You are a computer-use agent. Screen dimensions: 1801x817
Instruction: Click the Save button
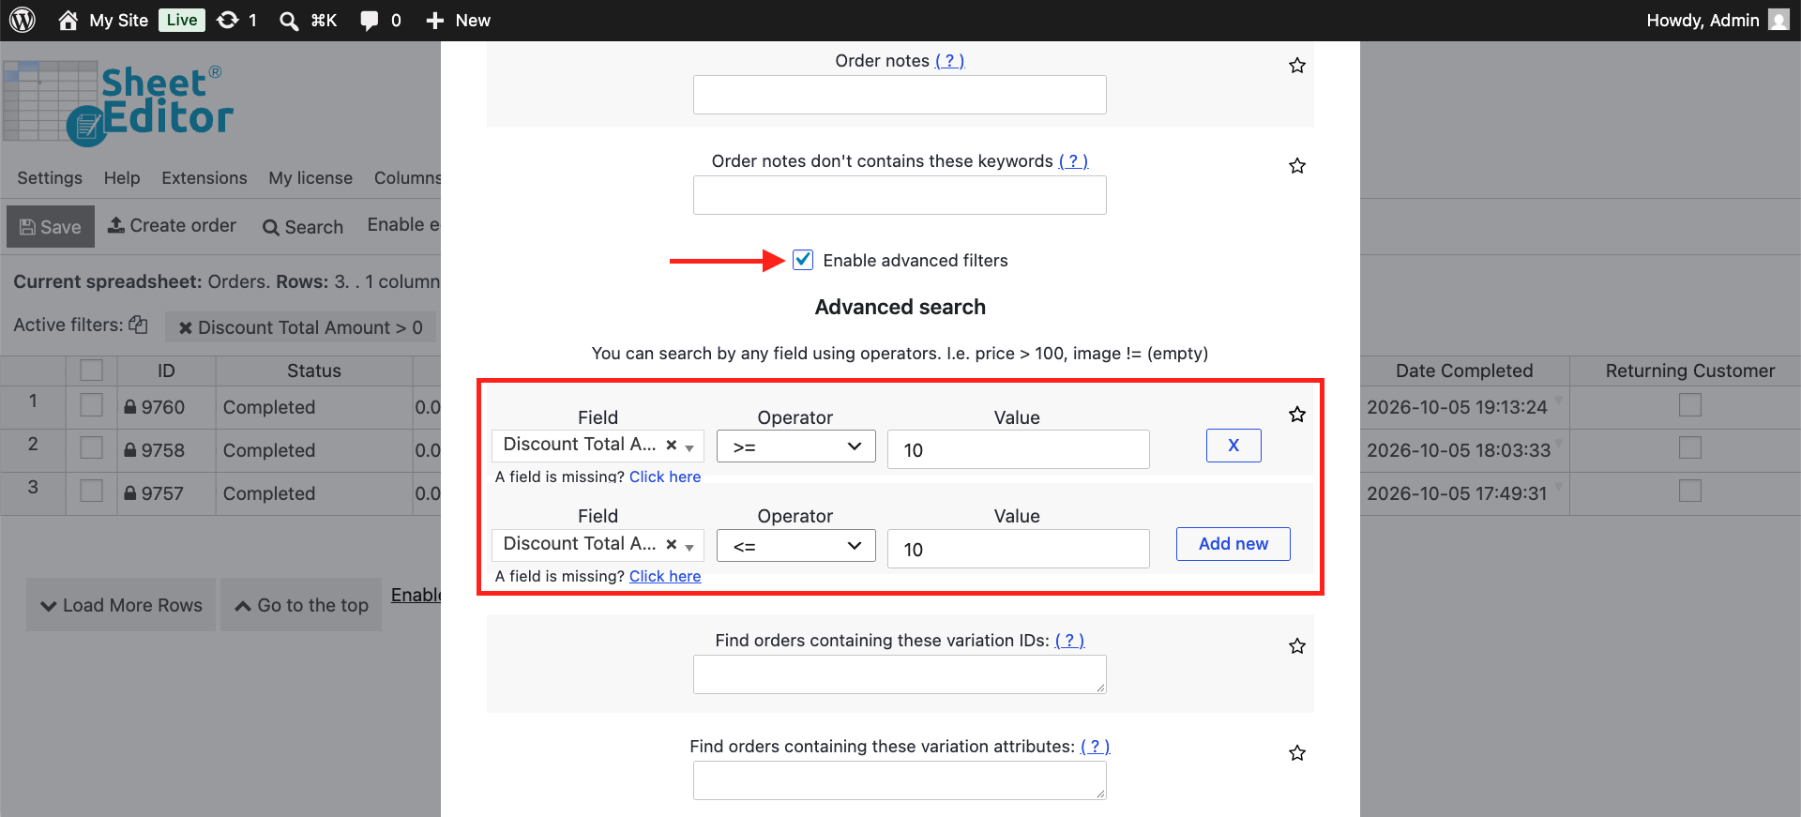coord(51,227)
